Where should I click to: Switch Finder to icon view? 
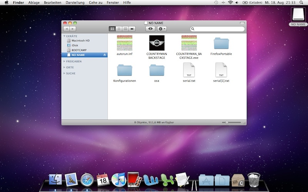click(x=112, y=29)
